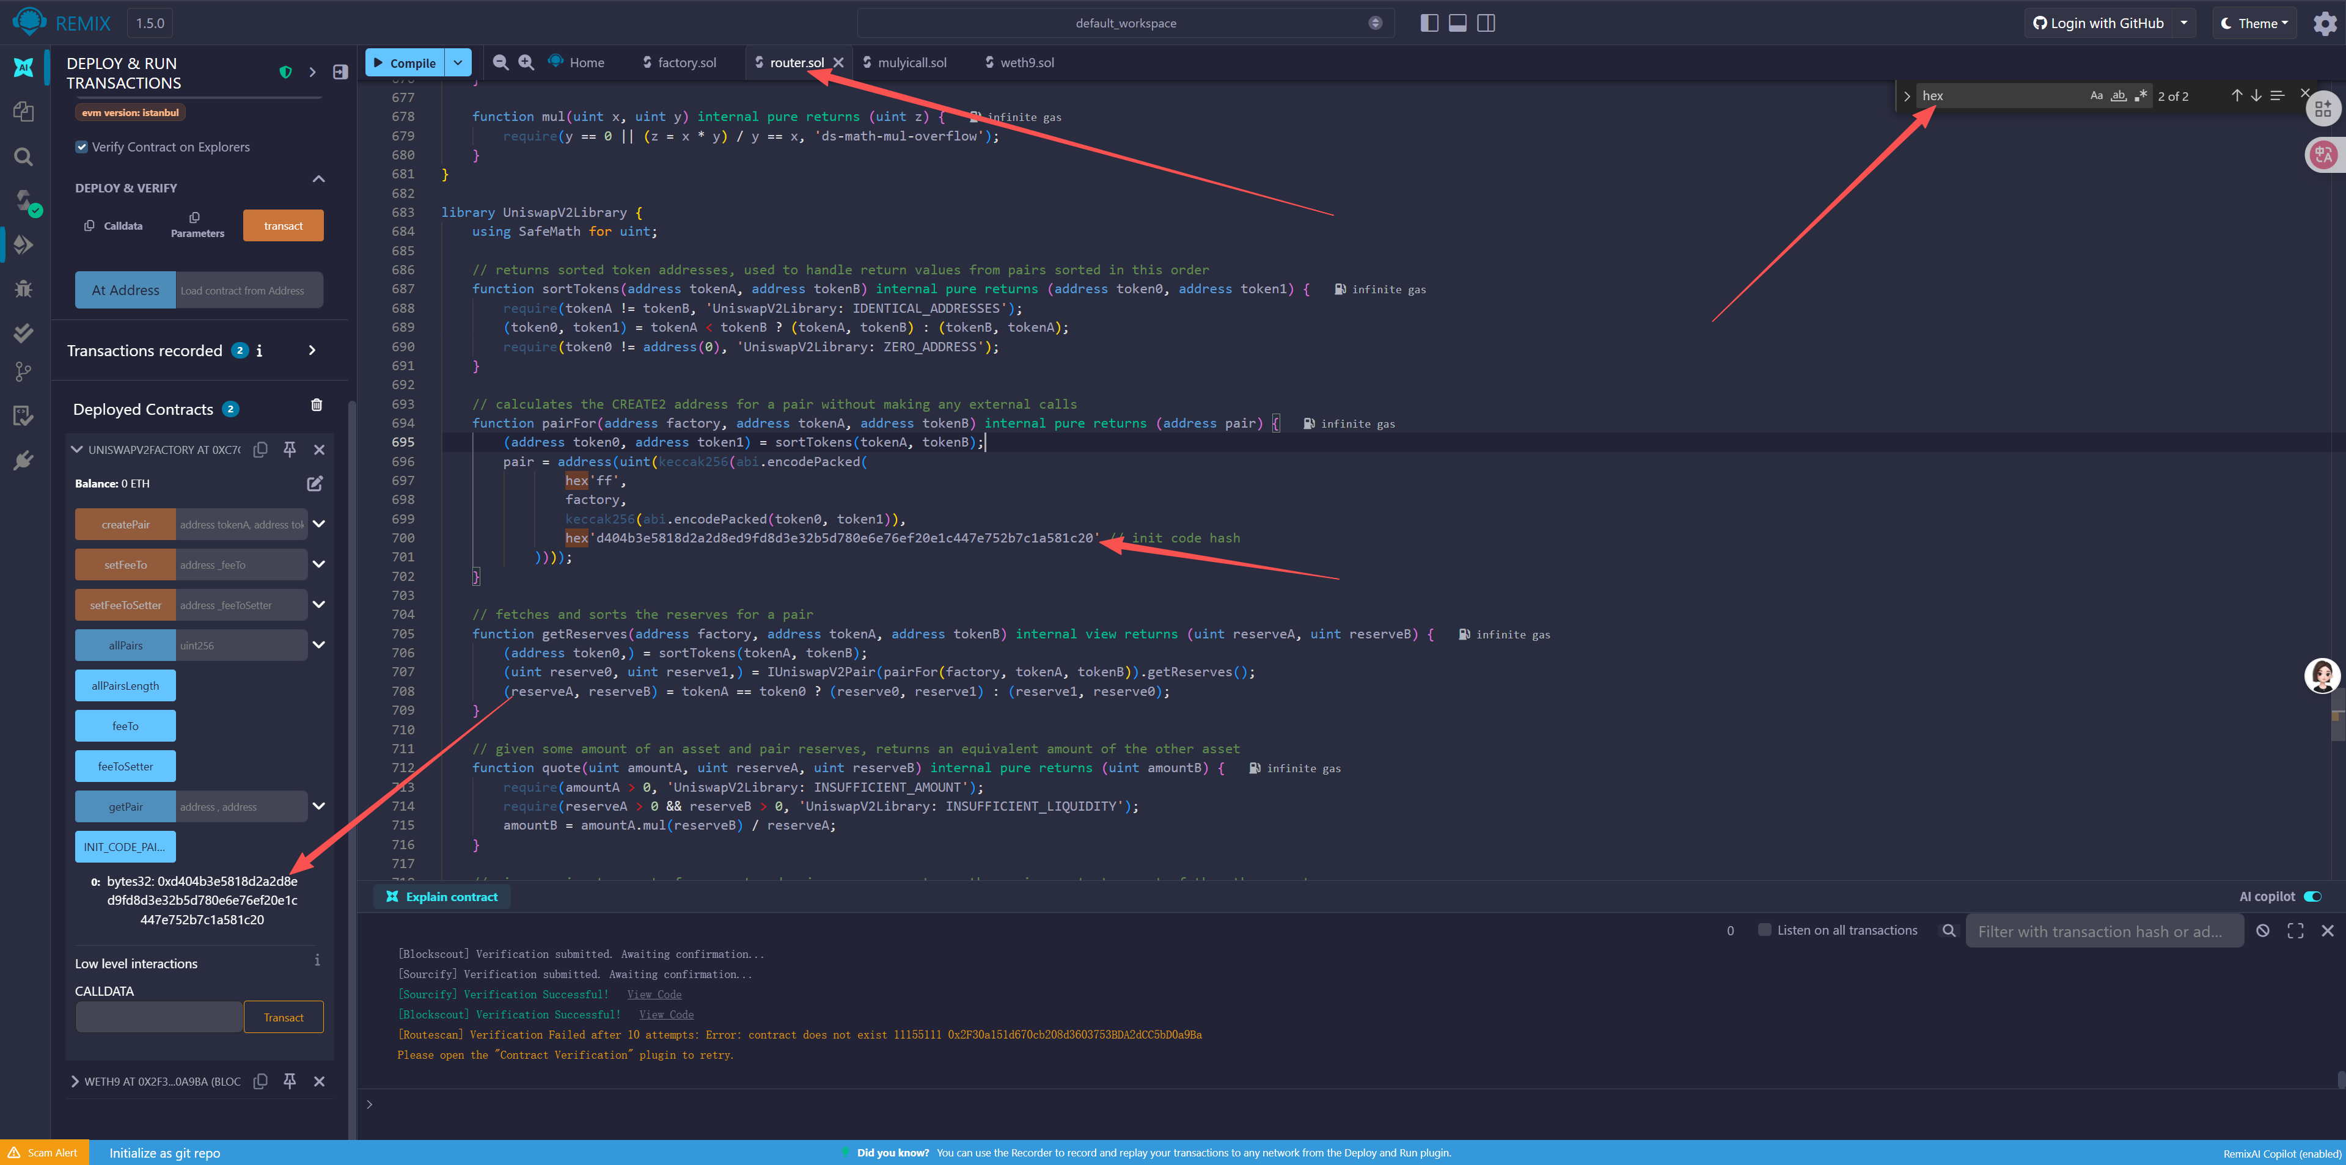2346x1165 pixels.
Task: Clear the terminal console with its icon
Action: pos(2262,930)
